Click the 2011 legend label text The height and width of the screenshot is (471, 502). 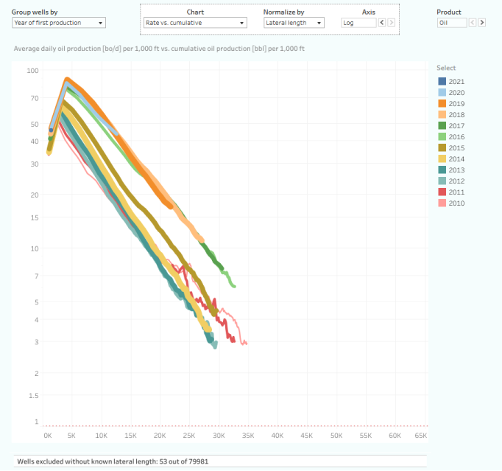[x=456, y=192]
